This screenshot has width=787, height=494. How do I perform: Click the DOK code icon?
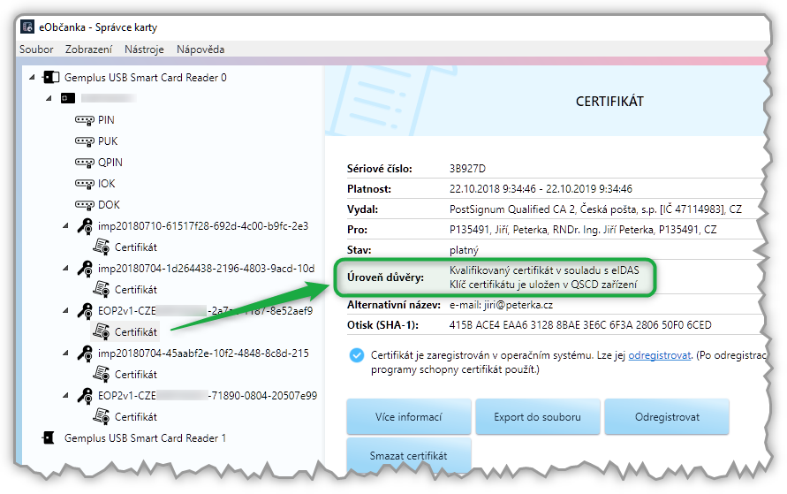84,205
